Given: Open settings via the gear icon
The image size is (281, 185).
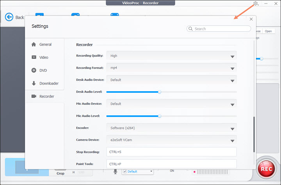Looking at the screenshot, I should pyautogui.click(x=256, y=4).
